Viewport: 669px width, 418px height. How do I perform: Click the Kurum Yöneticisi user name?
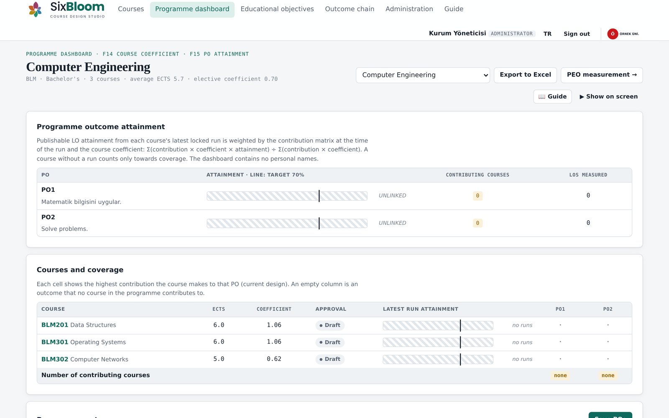coord(457,33)
